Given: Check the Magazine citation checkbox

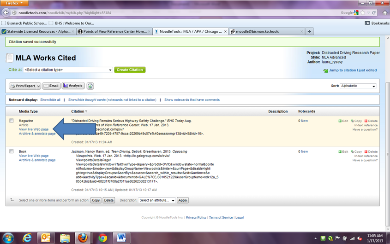Looking at the screenshot, I should pos(12,121).
